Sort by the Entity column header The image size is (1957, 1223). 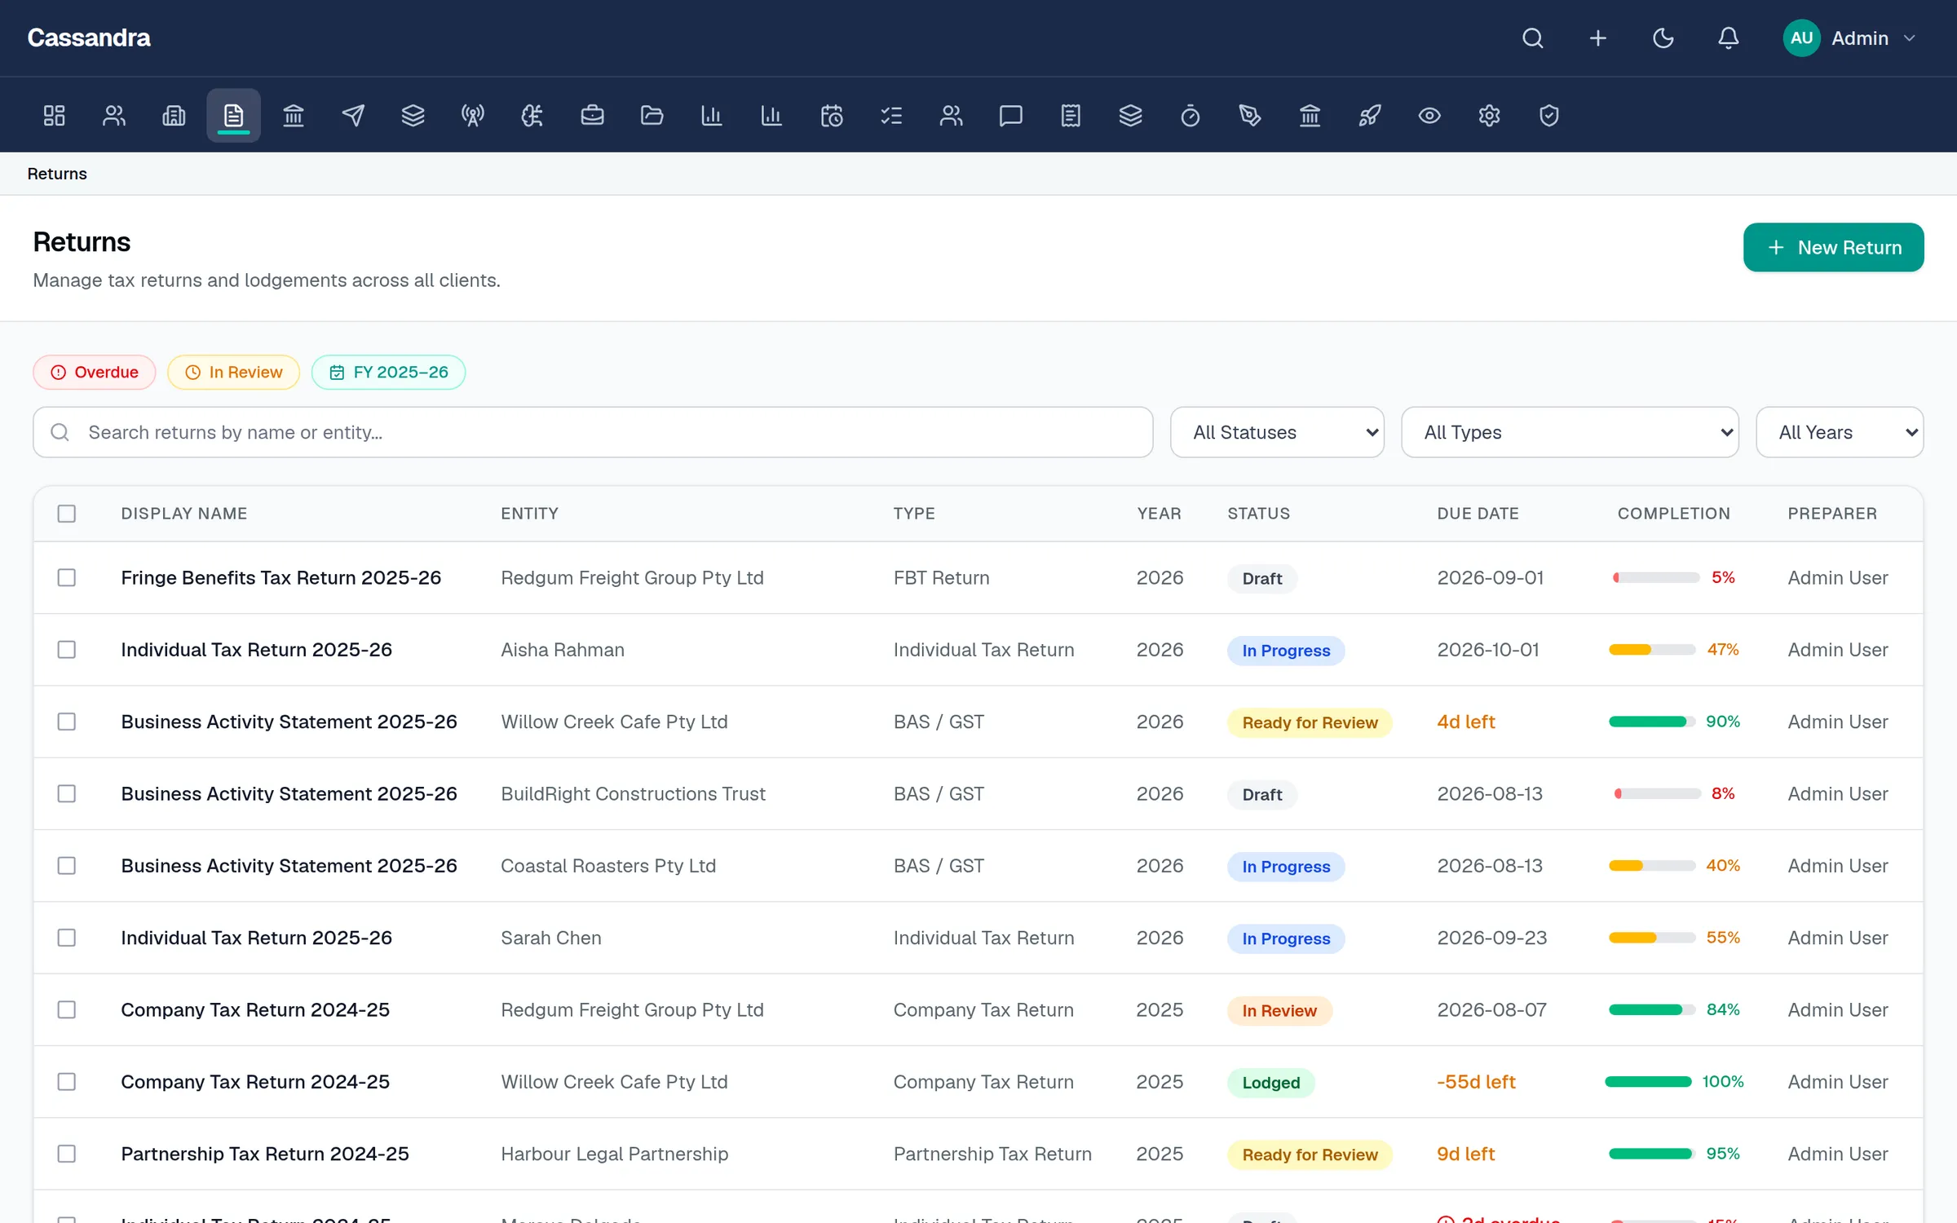click(x=529, y=514)
